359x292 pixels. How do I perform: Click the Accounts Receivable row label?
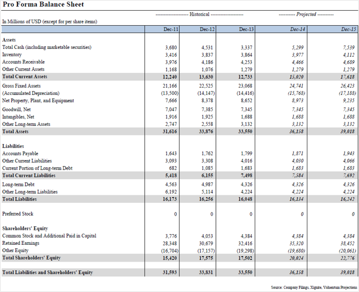(24, 62)
